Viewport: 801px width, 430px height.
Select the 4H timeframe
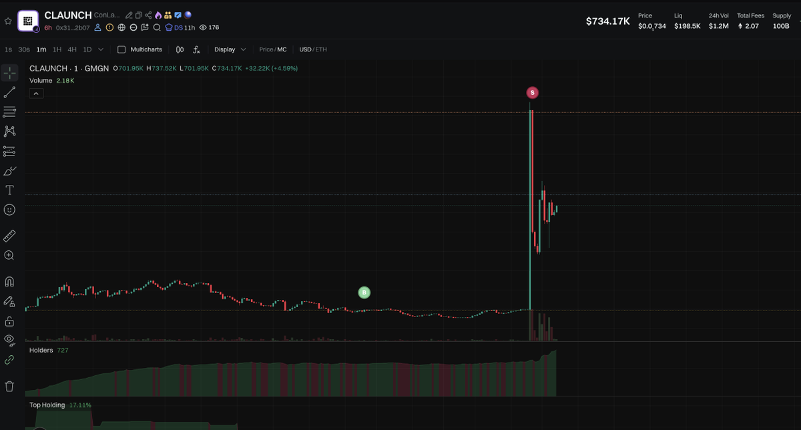tap(72, 49)
